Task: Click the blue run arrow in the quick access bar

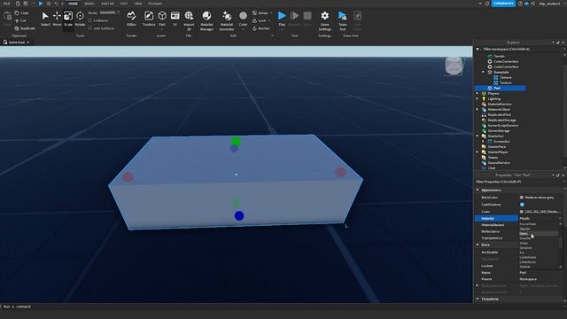Action: click(41, 4)
